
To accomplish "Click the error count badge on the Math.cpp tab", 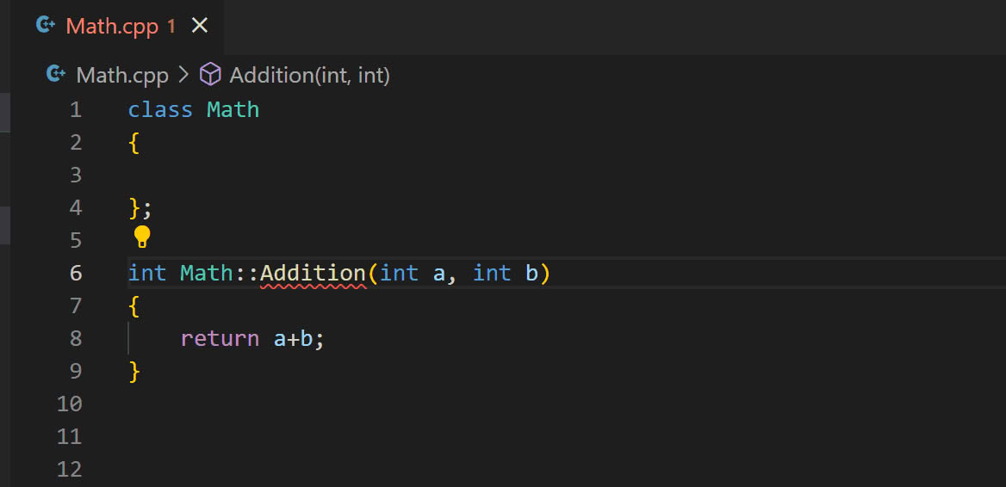I will coord(171,26).
